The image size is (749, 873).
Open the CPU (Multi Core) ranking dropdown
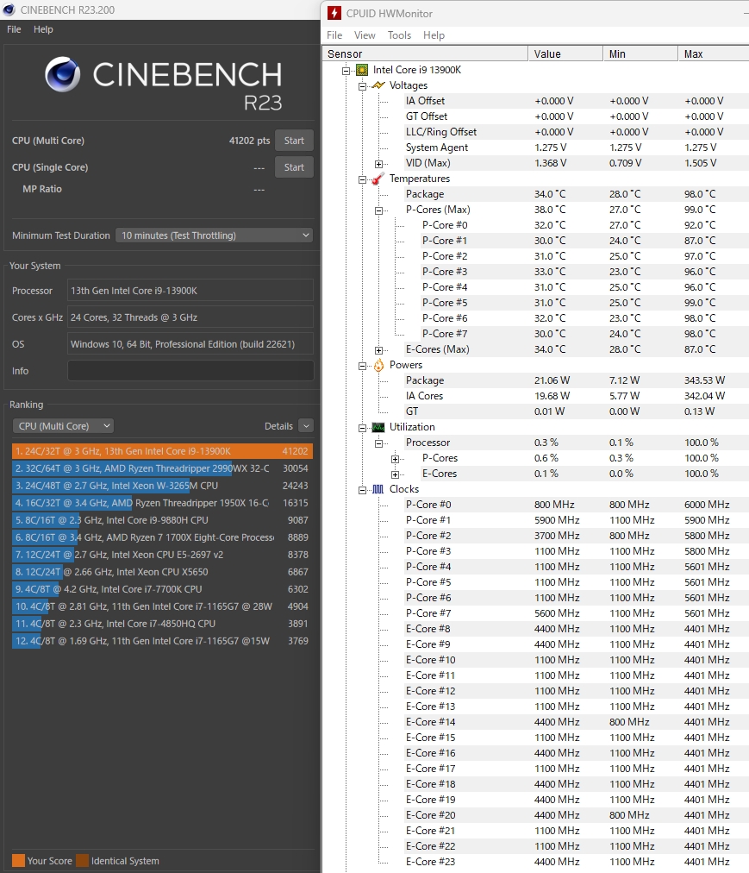(x=63, y=426)
